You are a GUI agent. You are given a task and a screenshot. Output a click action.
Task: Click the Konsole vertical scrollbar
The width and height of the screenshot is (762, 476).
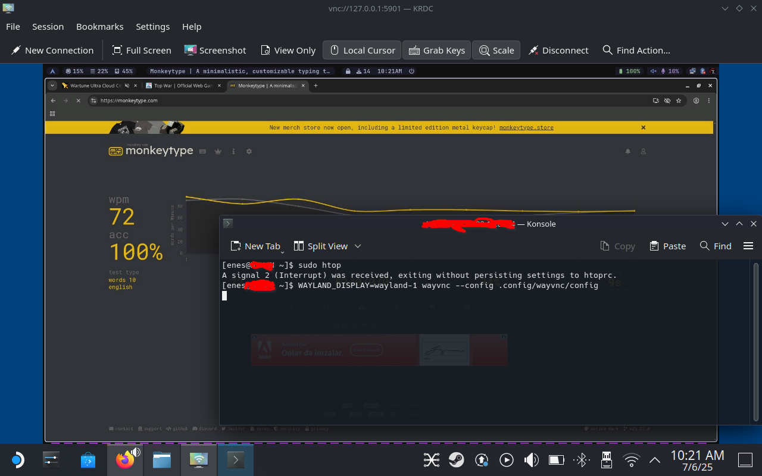tap(756, 342)
